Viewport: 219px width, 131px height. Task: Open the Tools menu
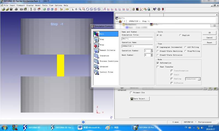click(x=45, y=5)
